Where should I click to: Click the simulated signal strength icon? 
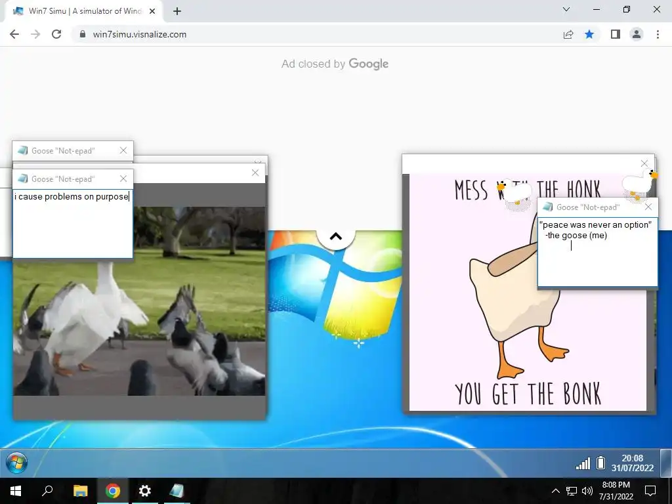tap(583, 463)
